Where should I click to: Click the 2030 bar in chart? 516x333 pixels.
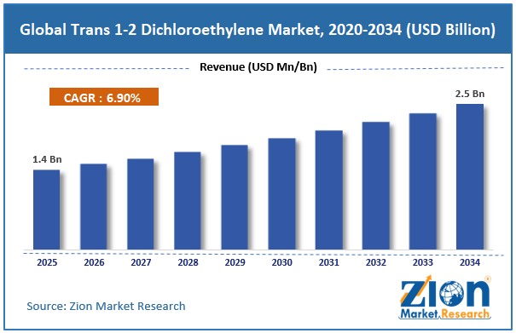click(281, 193)
